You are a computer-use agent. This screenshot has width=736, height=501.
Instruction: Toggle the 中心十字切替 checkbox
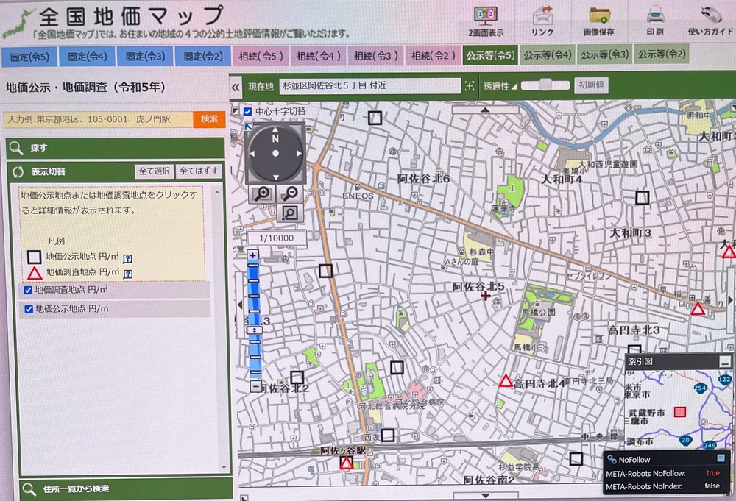pos(248,112)
